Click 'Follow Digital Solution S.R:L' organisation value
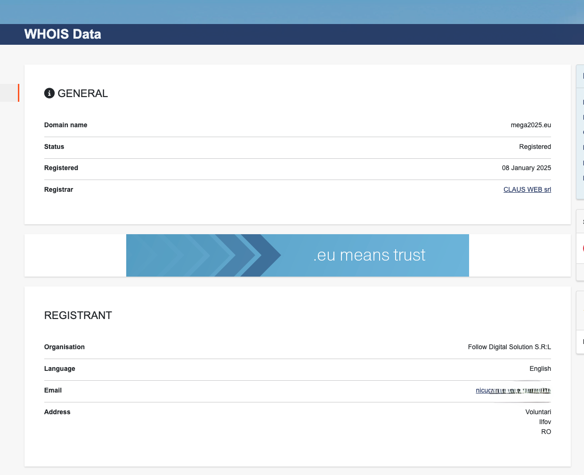This screenshot has width=584, height=475. tap(509, 347)
